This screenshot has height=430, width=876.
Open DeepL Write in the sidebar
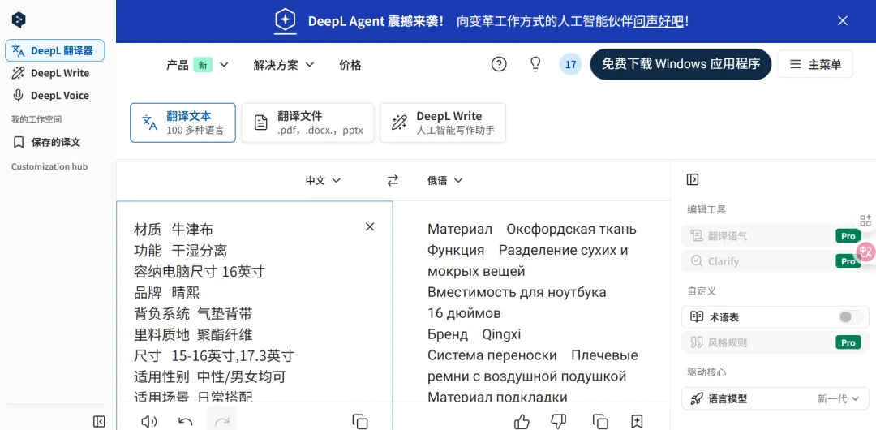[x=55, y=73]
